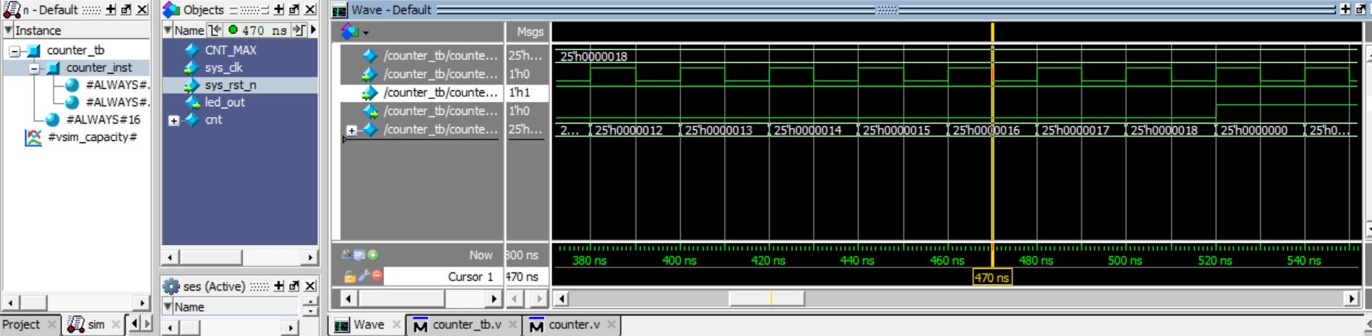Jump to previous time in Objects header
This screenshot has height=336, width=1372.
(215, 30)
